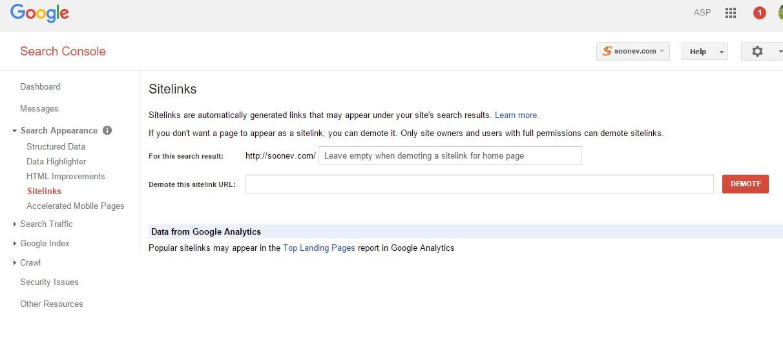
Task: Click the Search Appearance info icon
Action: pos(107,130)
